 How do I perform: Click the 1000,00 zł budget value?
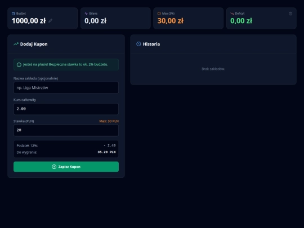tap(29, 21)
